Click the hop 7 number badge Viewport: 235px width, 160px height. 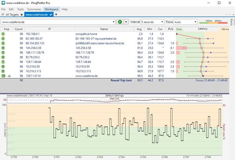(3, 61)
